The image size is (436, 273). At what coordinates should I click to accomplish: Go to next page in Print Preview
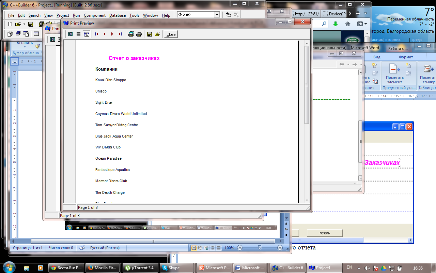[x=112, y=34]
